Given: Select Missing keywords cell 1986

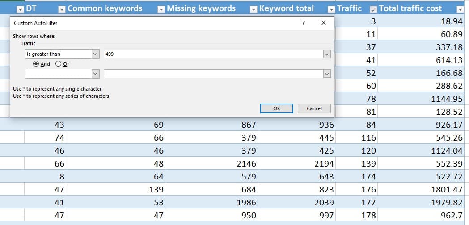Looking at the screenshot, I should [x=211, y=202].
